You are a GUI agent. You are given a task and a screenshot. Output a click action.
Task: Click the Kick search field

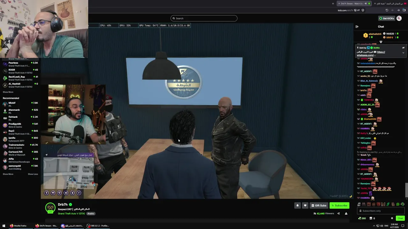pos(204,18)
